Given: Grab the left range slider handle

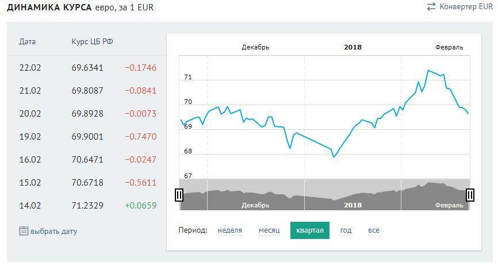Looking at the screenshot, I should 179,195.
